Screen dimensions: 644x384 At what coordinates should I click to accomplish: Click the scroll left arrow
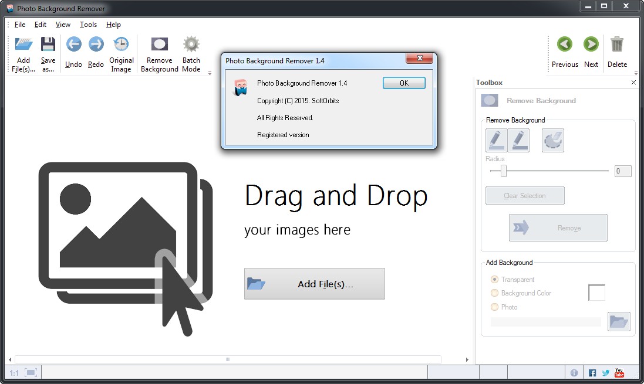pyautogui.click(x=10, y=359)
